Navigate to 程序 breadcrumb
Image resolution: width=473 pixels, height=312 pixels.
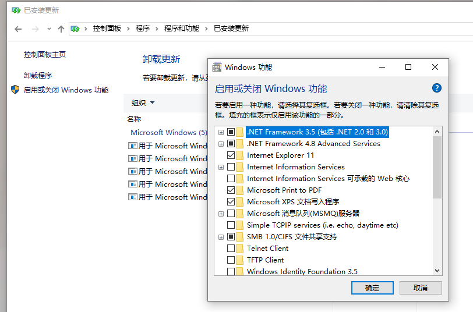pos(143,29)
